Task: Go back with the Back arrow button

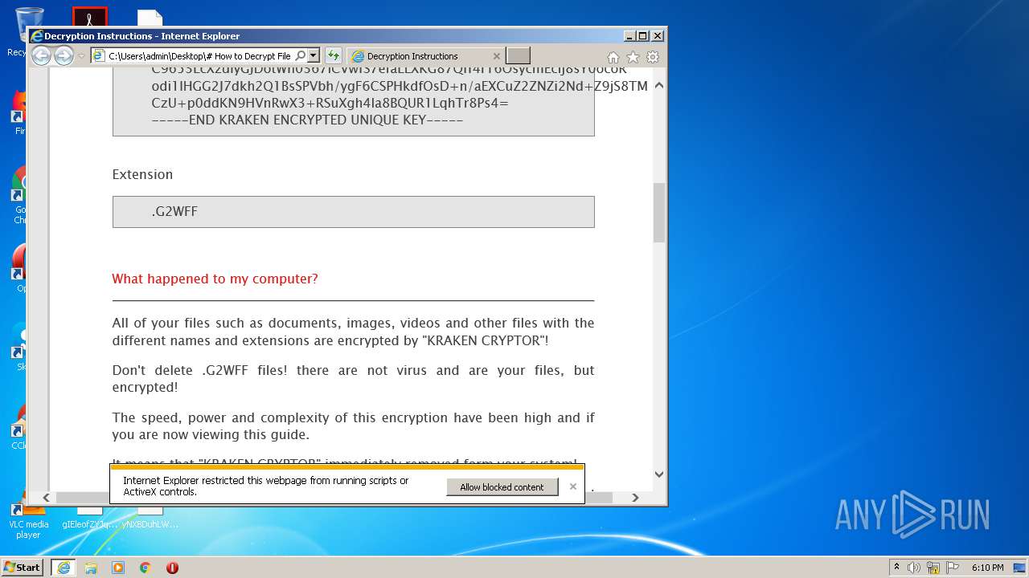Action: 41,56
